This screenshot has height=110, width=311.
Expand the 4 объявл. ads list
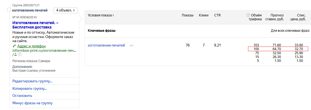tap(65, 10)
